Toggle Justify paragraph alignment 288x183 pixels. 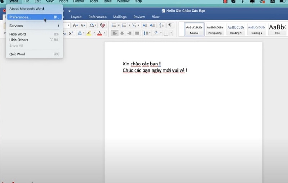137,33
